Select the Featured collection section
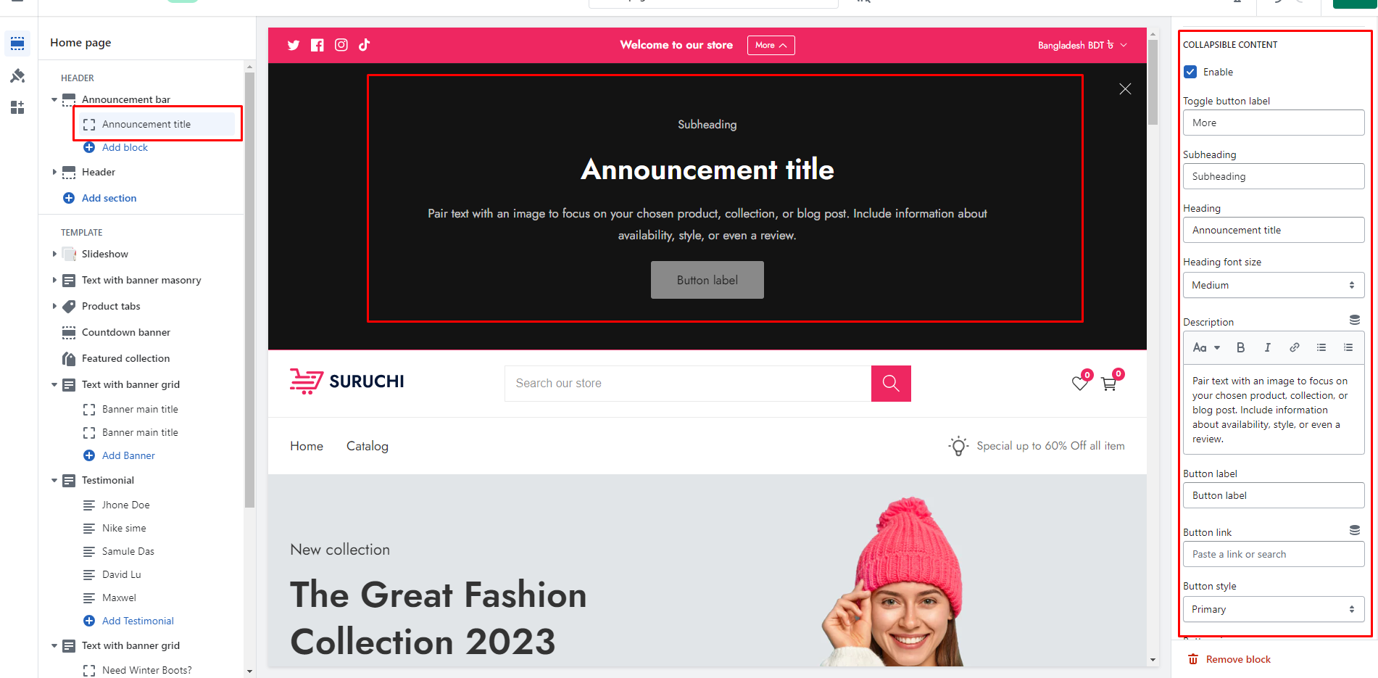1378x678 pixels. (x=126, y=358)
